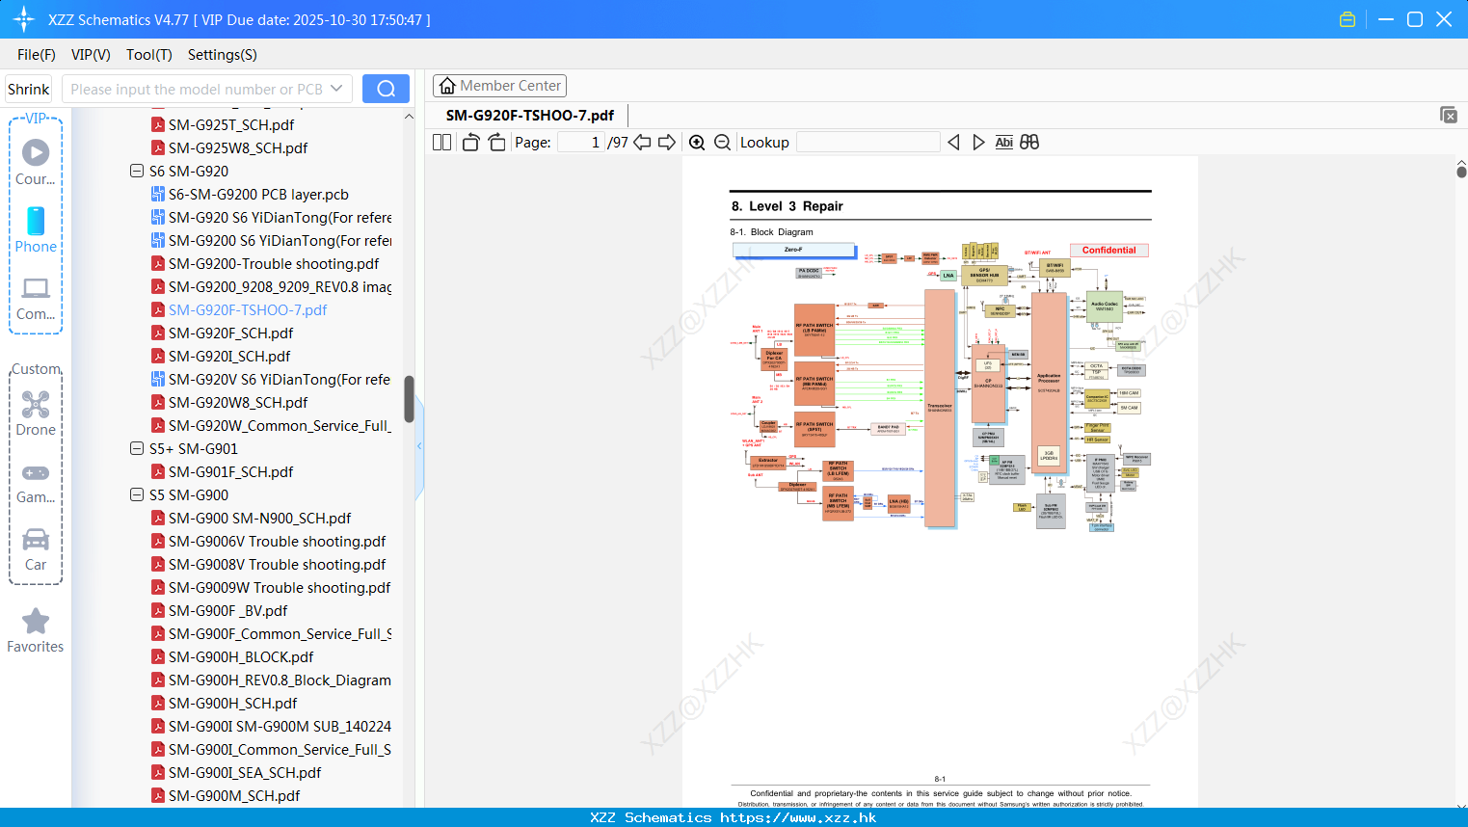This screenshot has width=1468, height=827.
Task: Select the Computer category icon
Action: pyautogui.click(x=36, y=298)
